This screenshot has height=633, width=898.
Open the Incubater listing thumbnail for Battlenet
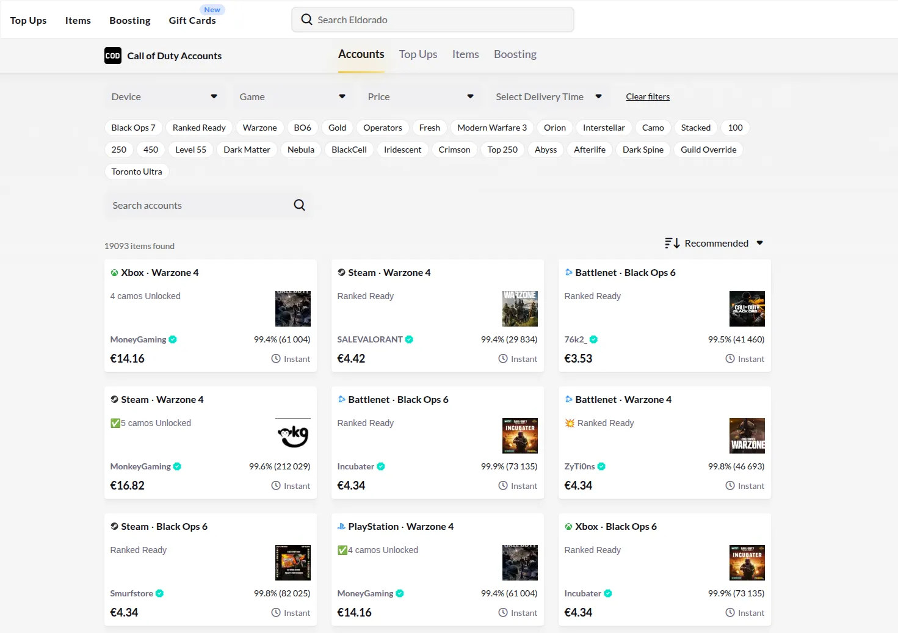(520, 436)
